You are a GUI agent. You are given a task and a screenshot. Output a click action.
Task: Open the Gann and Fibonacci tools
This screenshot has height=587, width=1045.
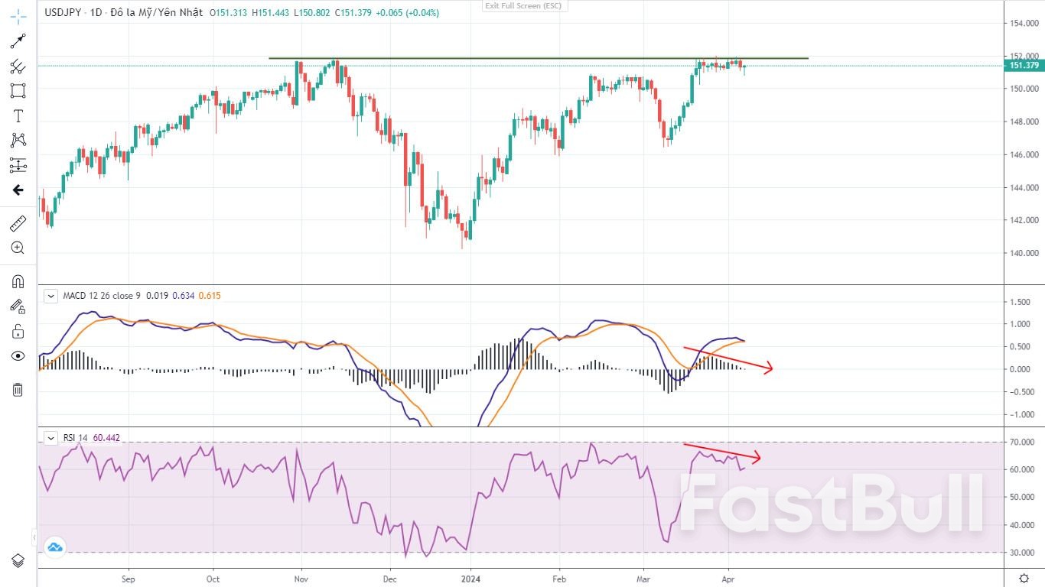click(x=18, y=66)
